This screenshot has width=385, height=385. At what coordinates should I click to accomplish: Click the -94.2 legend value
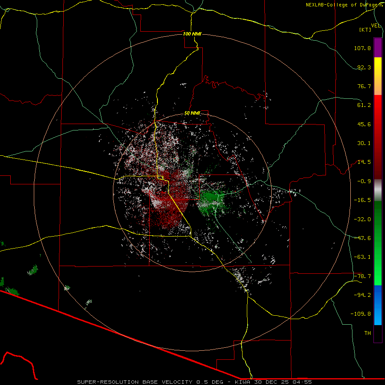click(x=362, y=295)
